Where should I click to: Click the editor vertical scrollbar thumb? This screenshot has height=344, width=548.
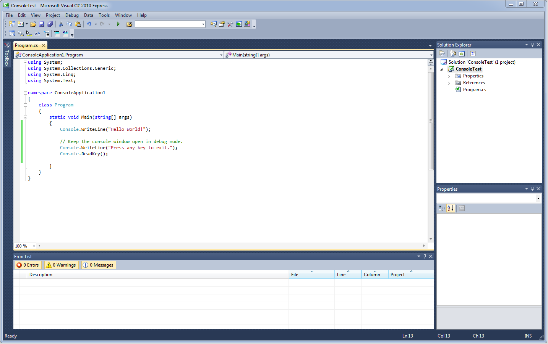(431, 121)
